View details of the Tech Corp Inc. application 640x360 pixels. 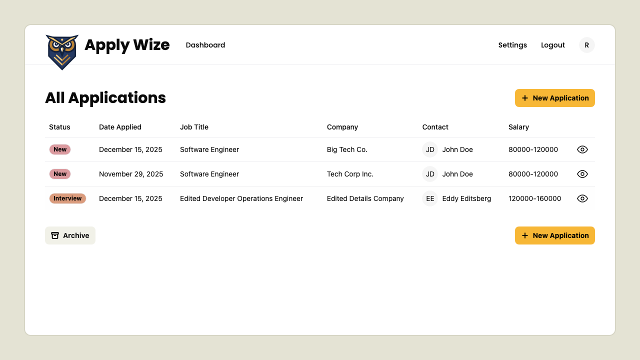pos(582,174)
